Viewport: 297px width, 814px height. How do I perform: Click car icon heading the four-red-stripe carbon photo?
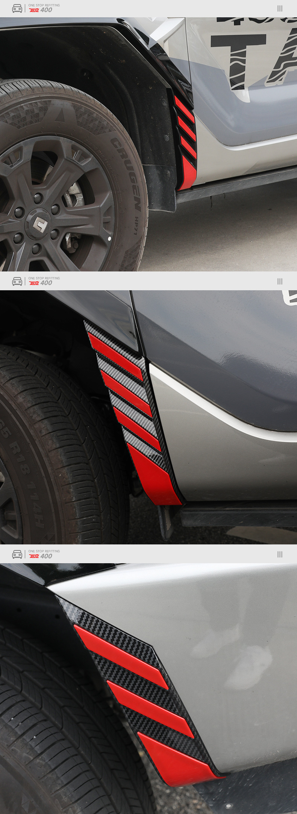[17, 281]
